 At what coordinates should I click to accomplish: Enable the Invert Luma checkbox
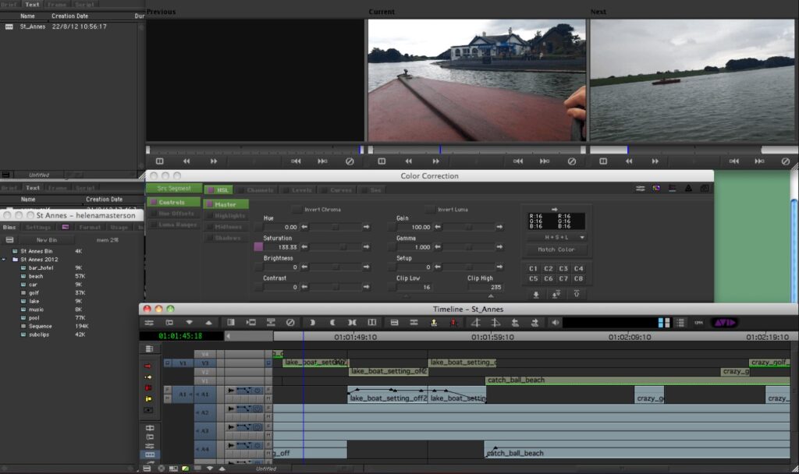click(429, 210)
